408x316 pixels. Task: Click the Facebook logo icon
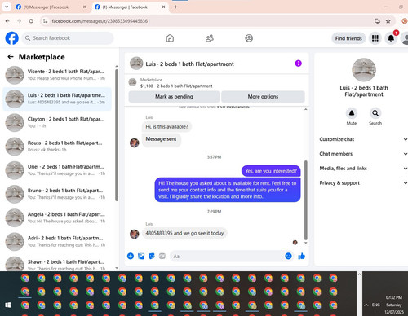tap(11, 38)
